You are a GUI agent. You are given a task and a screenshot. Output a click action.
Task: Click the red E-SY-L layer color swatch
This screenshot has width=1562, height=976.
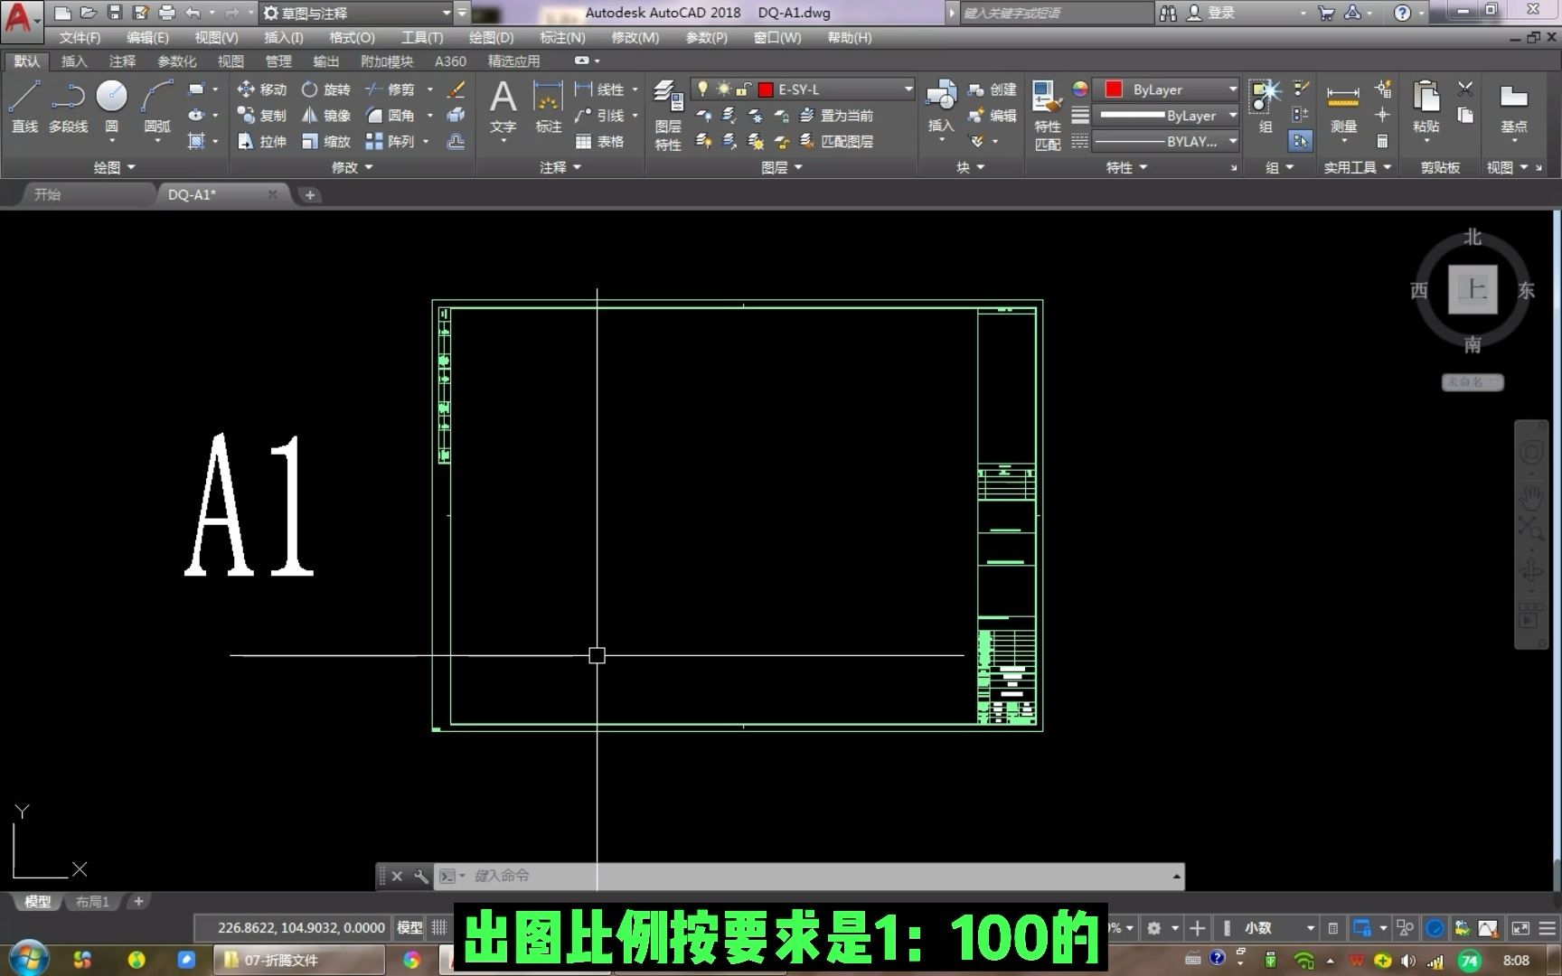pyautogui.click(x=766, y=89)
